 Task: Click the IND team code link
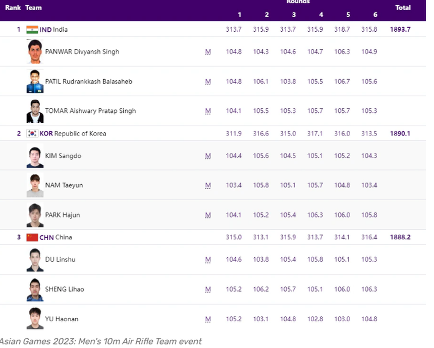(45, 30)
